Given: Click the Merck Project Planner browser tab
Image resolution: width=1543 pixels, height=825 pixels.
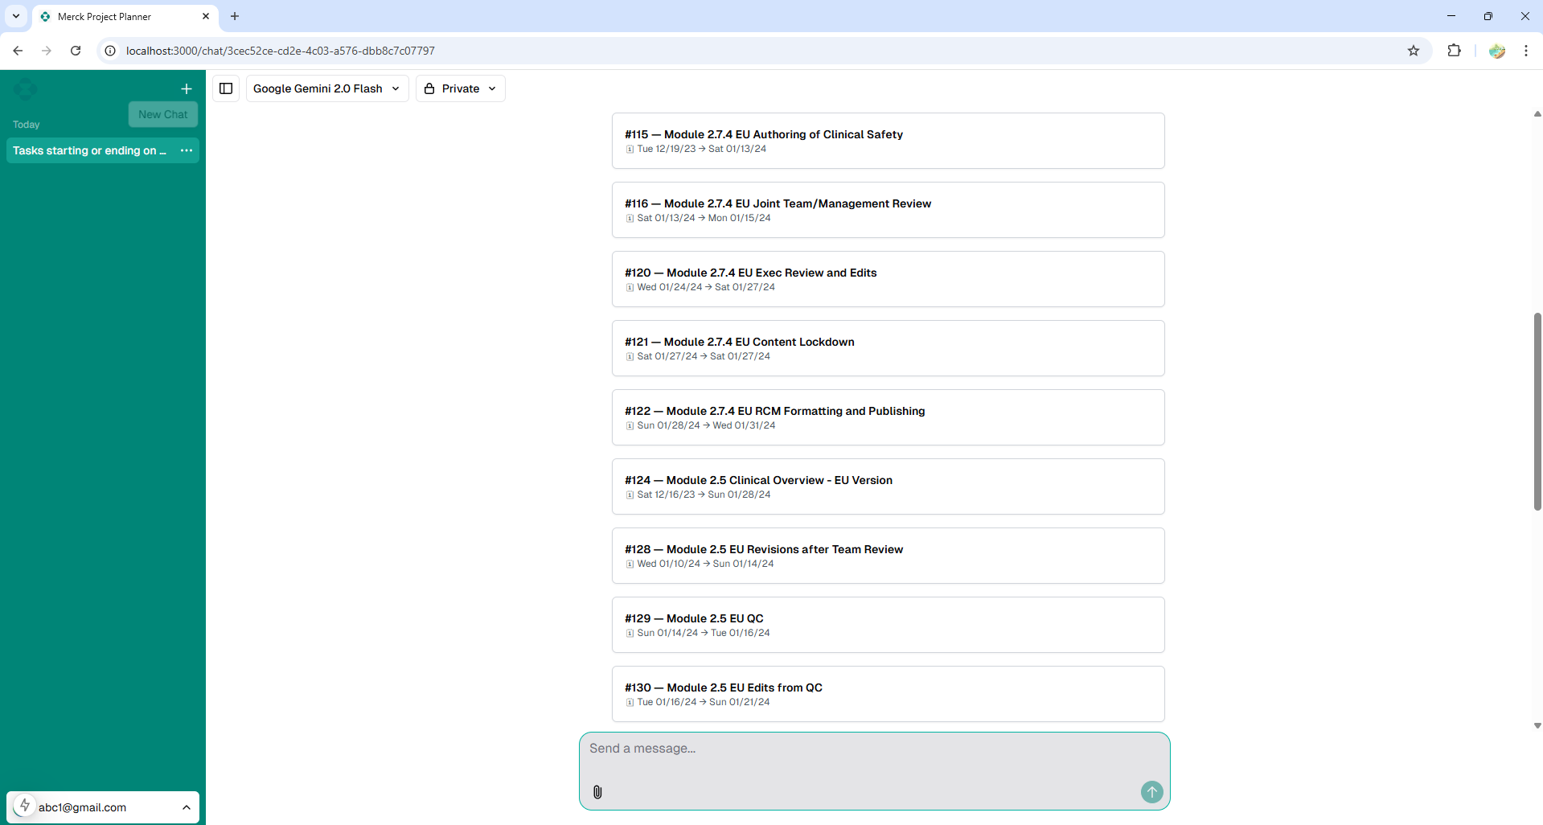Looking at the screenshot, I should tap(121, 17).
